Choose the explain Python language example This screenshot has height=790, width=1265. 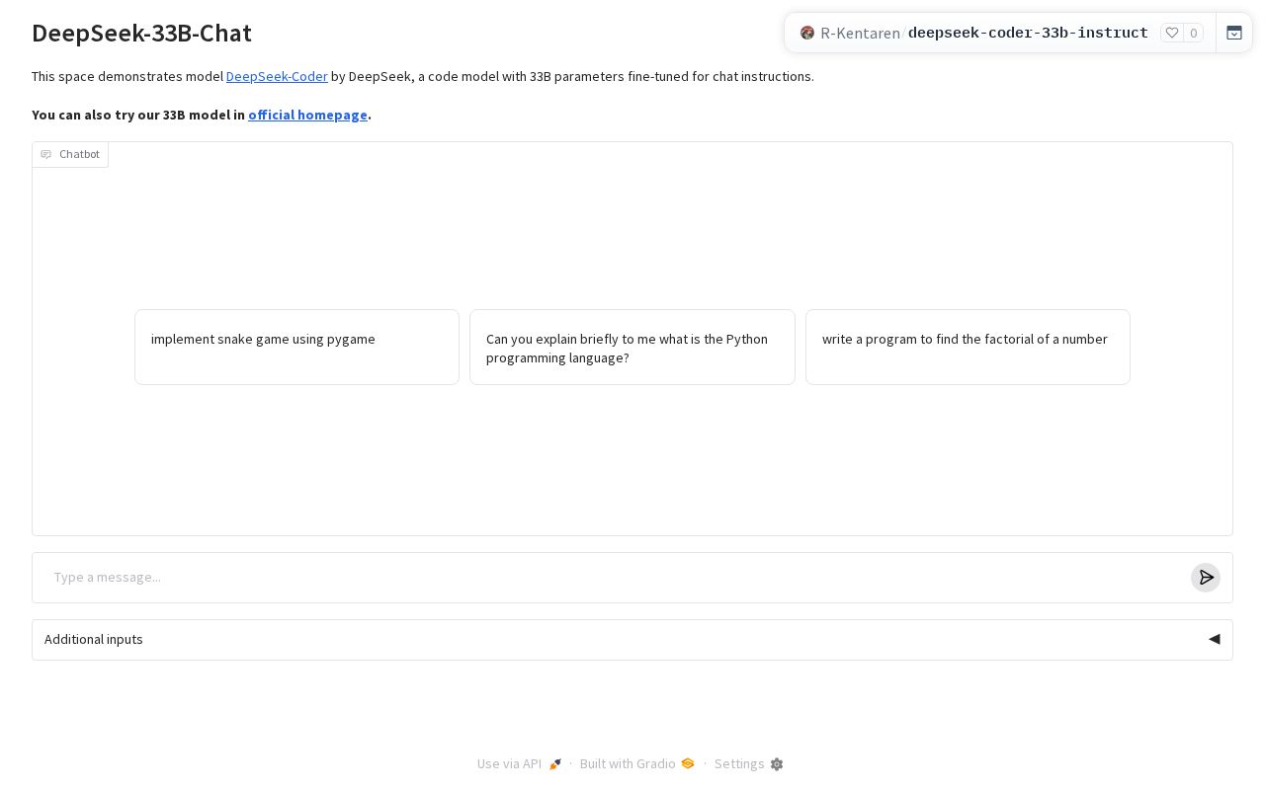pyautogui.click(x=632, y=347)
